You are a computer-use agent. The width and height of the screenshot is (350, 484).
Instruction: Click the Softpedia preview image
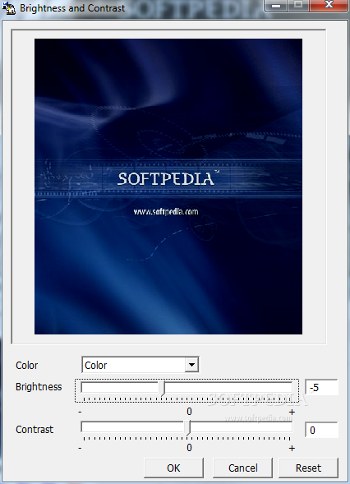168,187
